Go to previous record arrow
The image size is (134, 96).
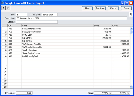click(x=4, y=8)
